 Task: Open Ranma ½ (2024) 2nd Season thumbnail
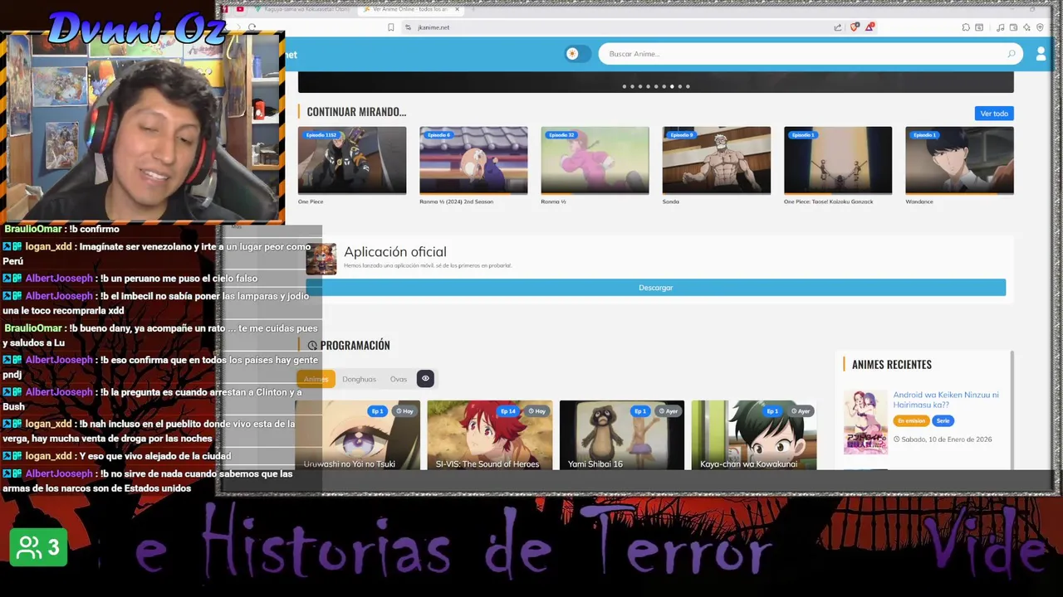tap(473, 160)
